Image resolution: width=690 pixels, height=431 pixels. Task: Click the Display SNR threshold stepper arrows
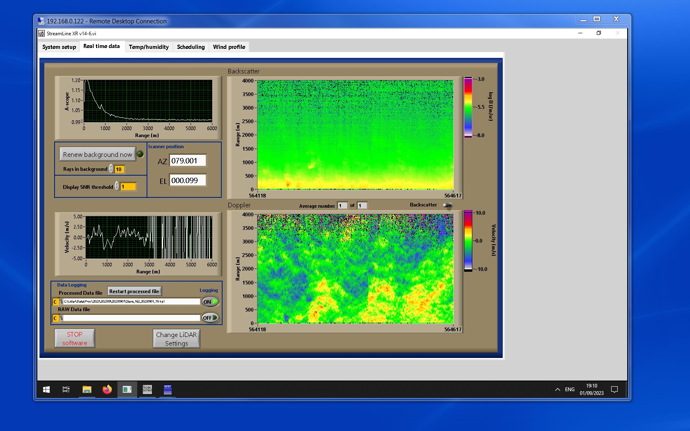click(x=117, y=186)
